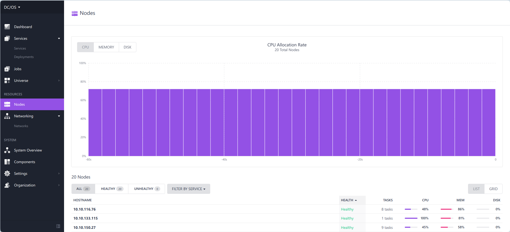Go to Dashboard page
510x232 pixels.
tap(23, 27)
